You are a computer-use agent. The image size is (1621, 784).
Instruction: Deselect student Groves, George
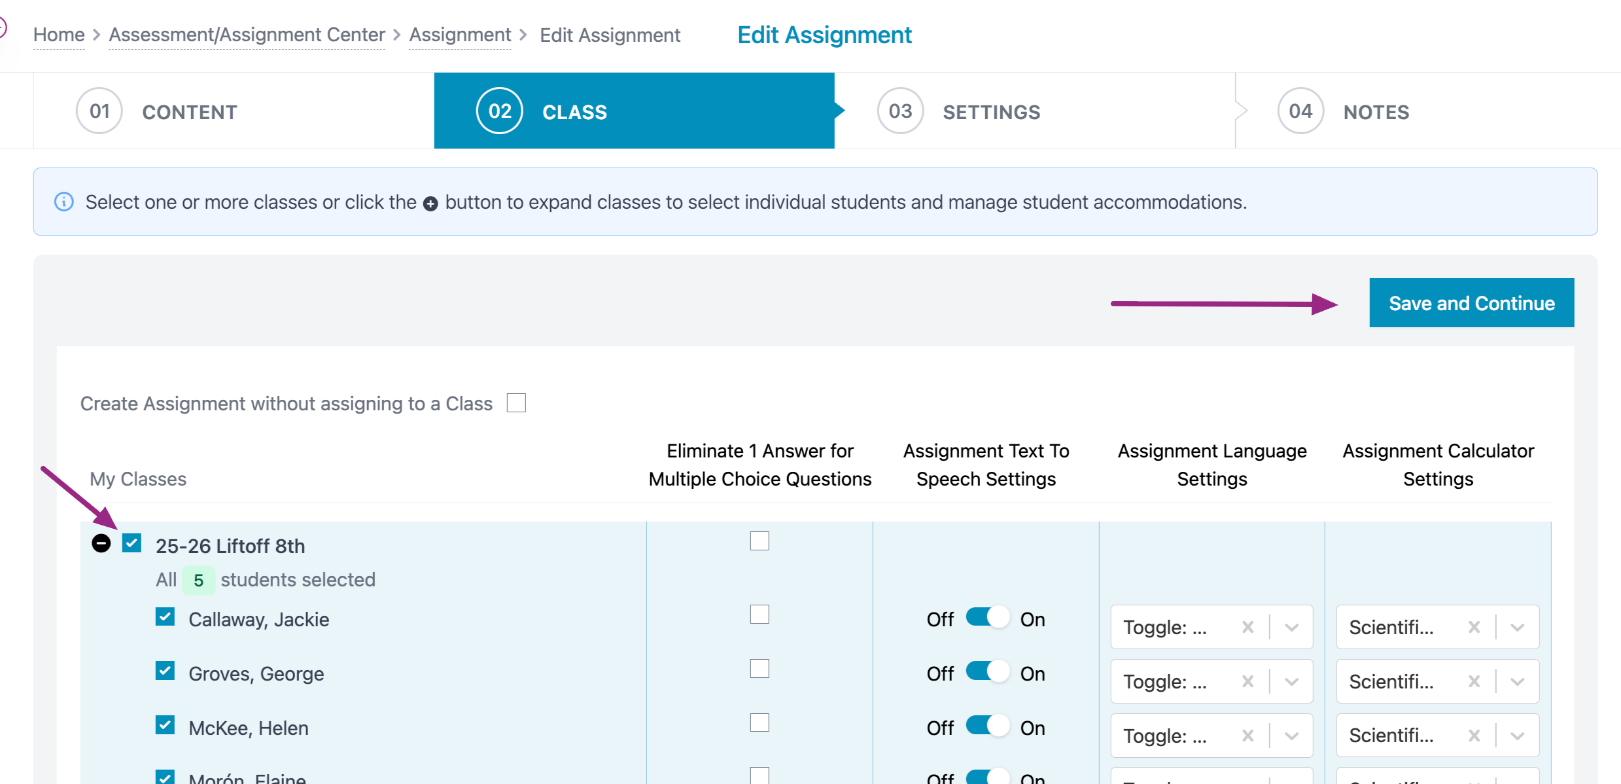pyautogui.click(x=165, y=671)
